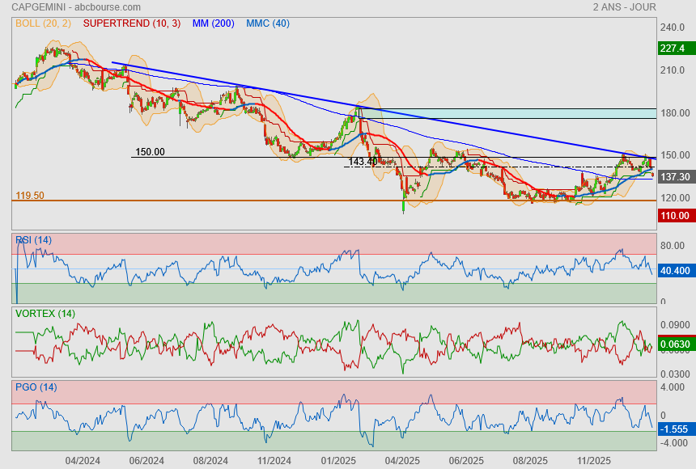
Task: Select the red 110.00 price tag
Action: click(x=674, y=216)
